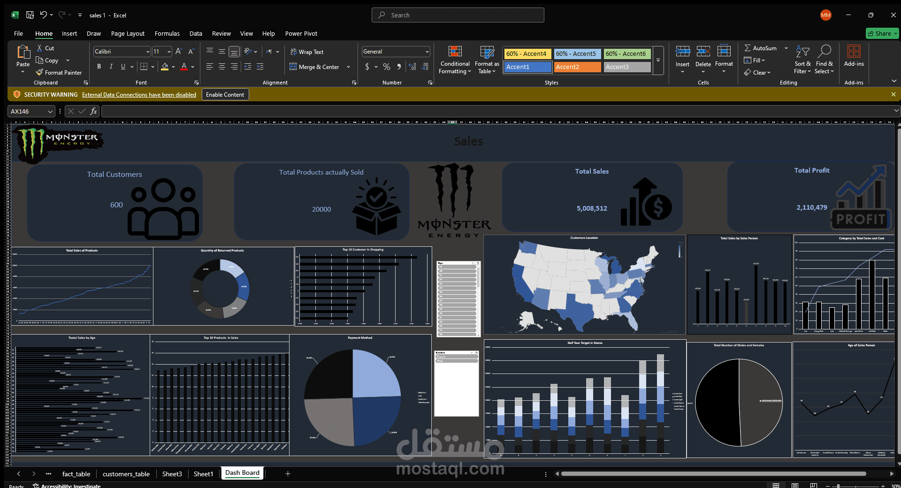The image size is (901, 488).
Task: Click the Save icon in title bar
Action: click(30, 15)
